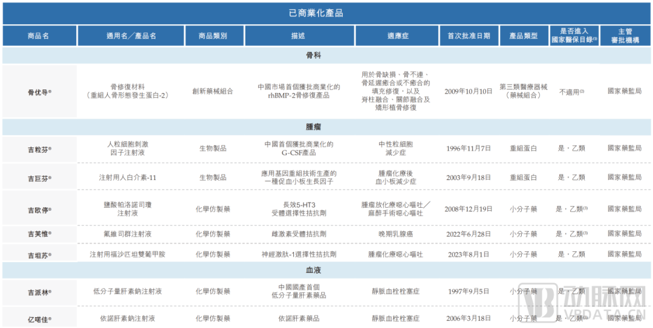Select '化學仿製藥' in the 吉坦苏 row

(x=213, y=254)
